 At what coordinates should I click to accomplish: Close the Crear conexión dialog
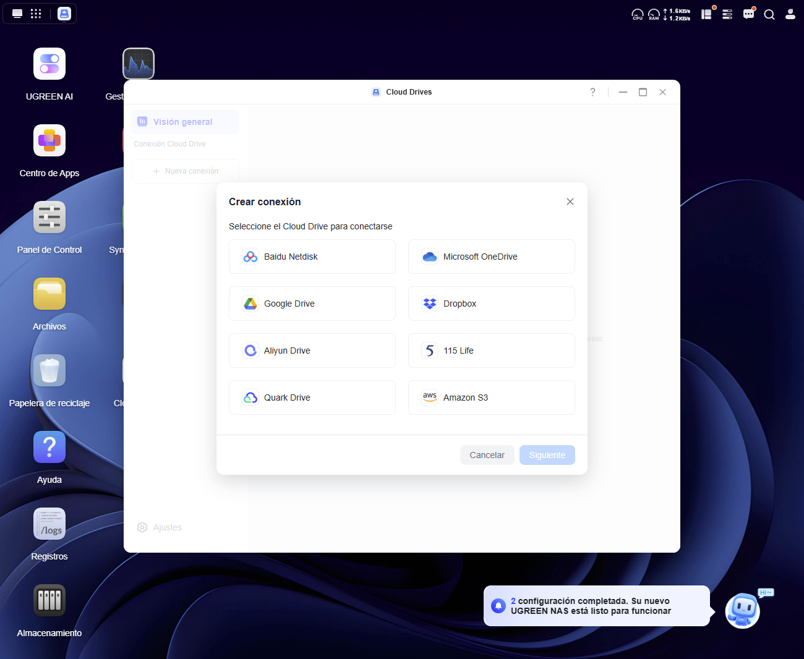[x=570, y=202]
